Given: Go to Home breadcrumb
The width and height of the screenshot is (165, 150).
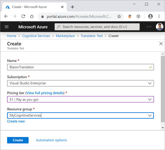Looking at the screenshot, I should pos(12,36).
